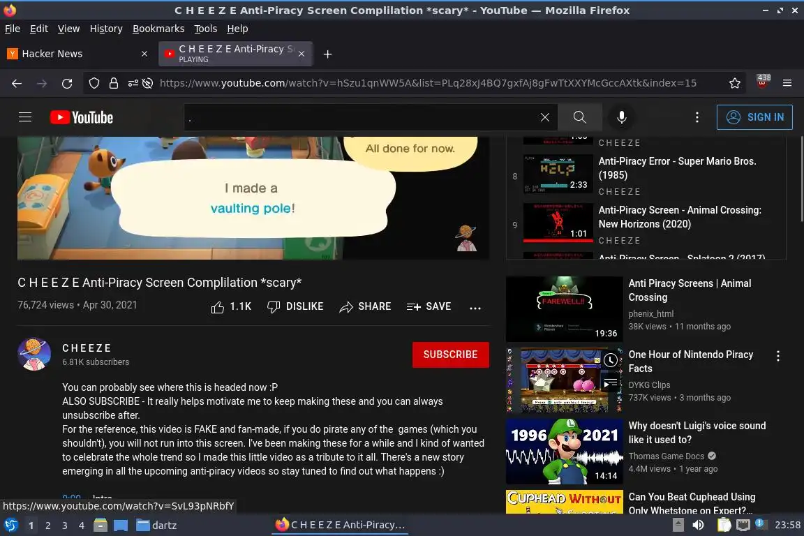The image size is (804, 536).
Task: Clear the YouTube search box text
Action: click(x=545, y=117)
